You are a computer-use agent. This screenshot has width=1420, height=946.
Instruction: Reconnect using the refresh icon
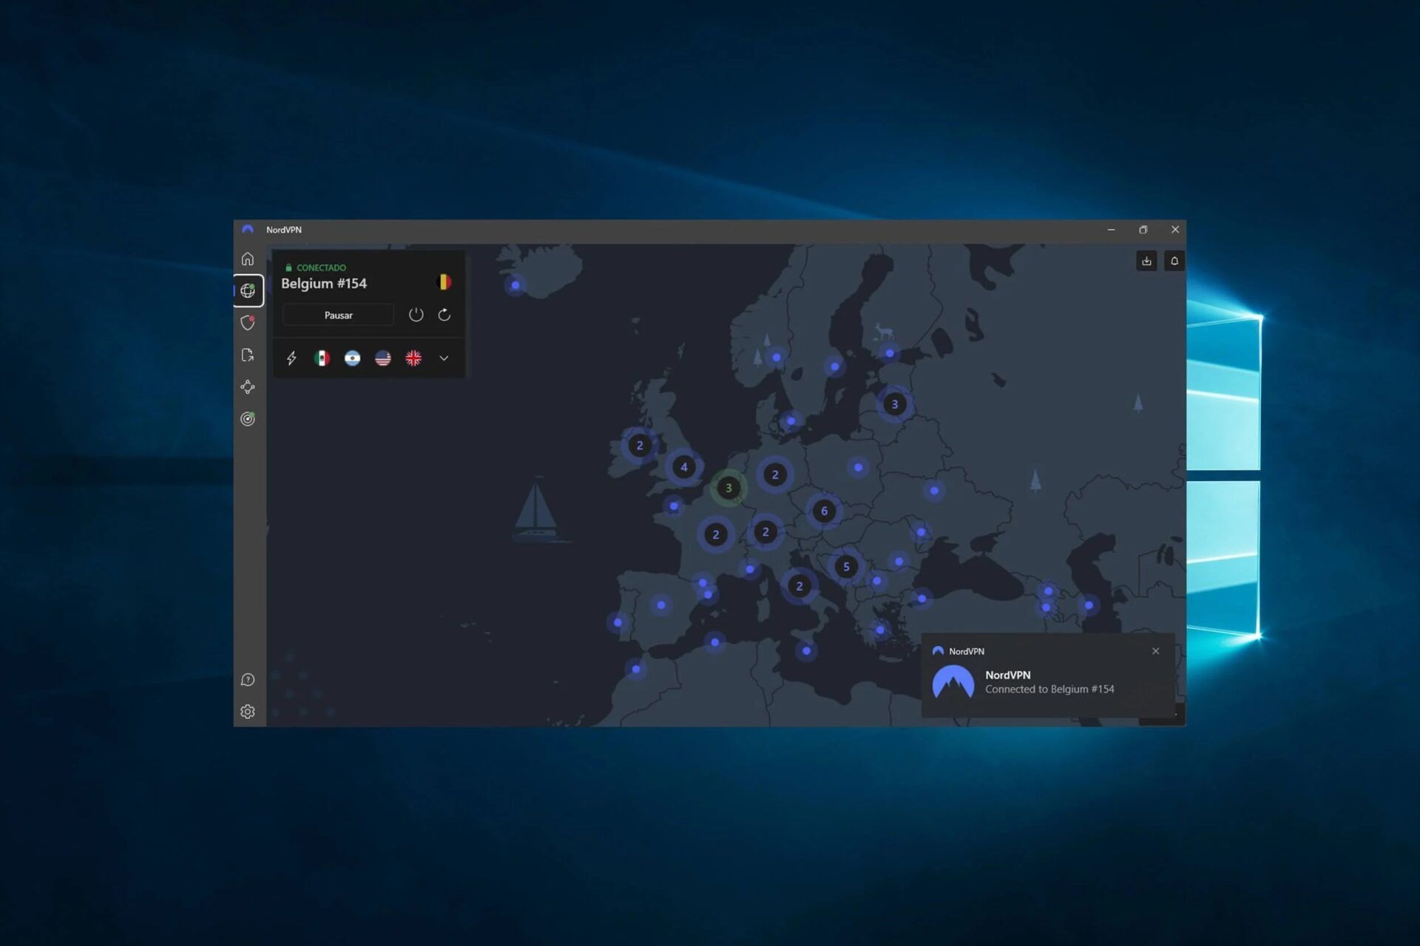(444, 315)
